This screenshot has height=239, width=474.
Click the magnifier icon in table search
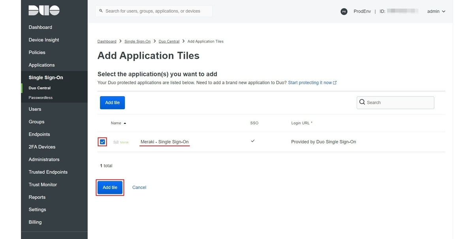point(362,103)
